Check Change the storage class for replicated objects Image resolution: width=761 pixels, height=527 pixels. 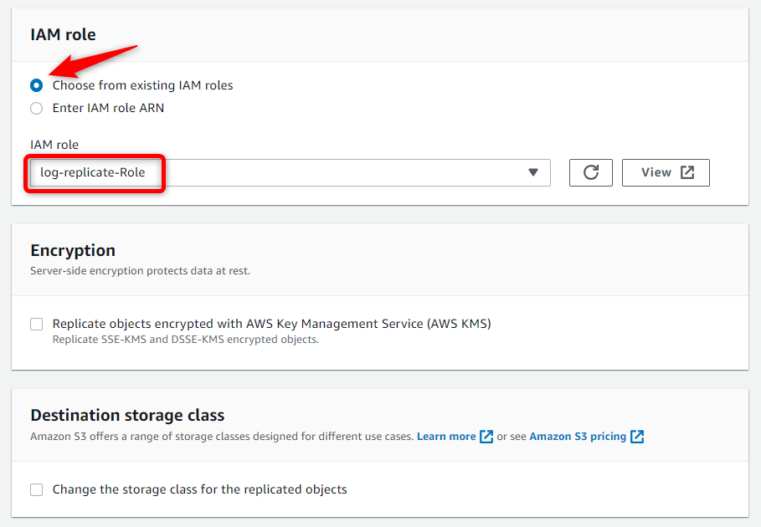point(36,489)
